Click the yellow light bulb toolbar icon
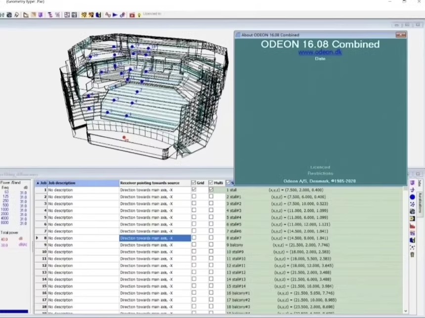425x318 pixels. click(x=139, y=15)
